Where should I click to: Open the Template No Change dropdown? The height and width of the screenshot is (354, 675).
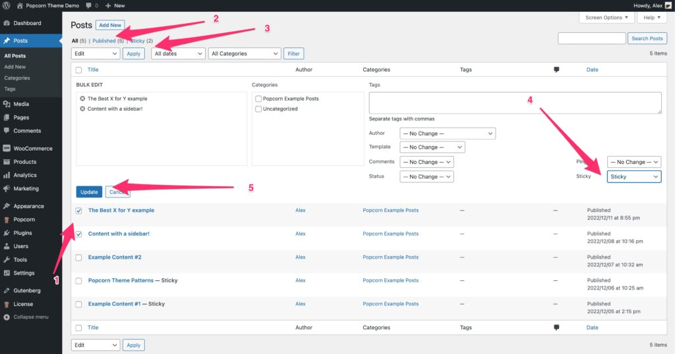coord(432,147)
